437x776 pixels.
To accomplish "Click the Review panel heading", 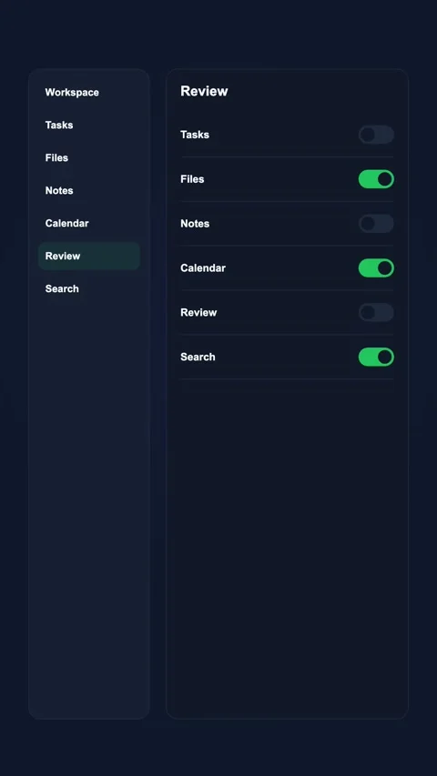I will [x=204, y=91].
